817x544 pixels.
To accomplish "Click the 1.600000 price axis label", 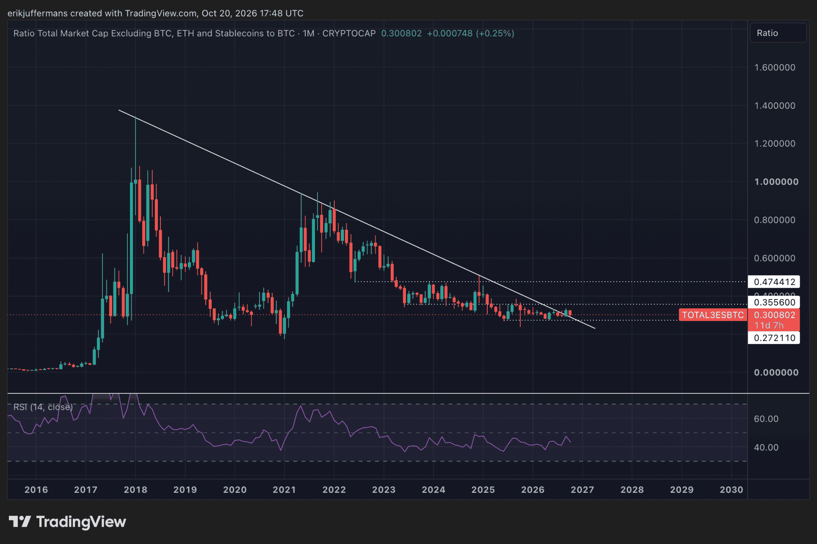I will (x=775, y=68).
